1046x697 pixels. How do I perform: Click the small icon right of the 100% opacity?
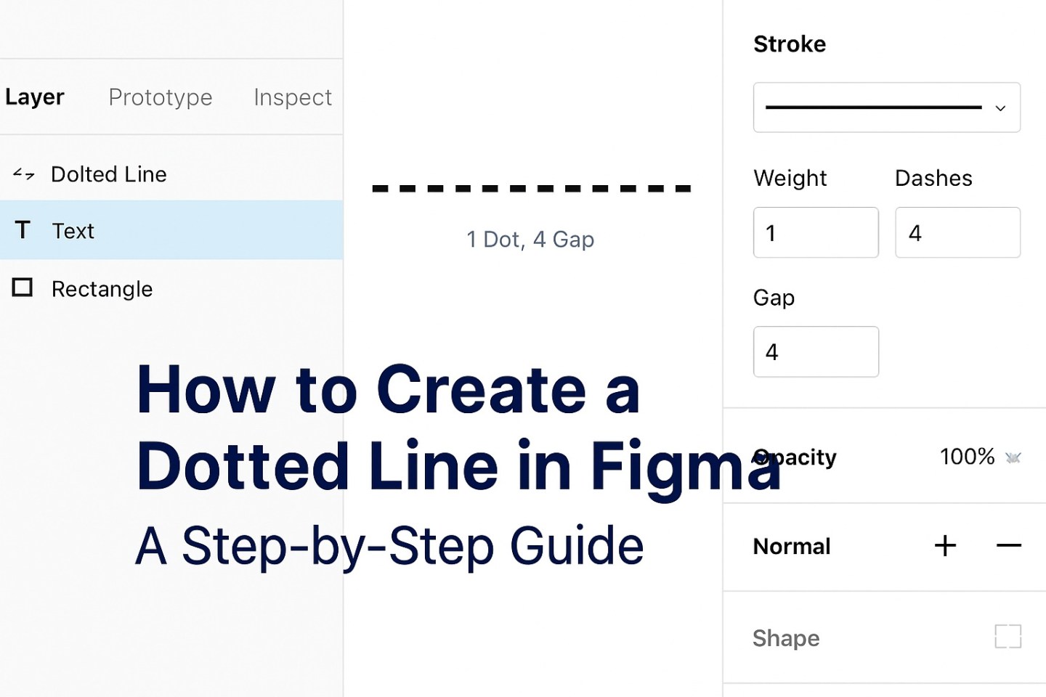(x=1013, y=457)
